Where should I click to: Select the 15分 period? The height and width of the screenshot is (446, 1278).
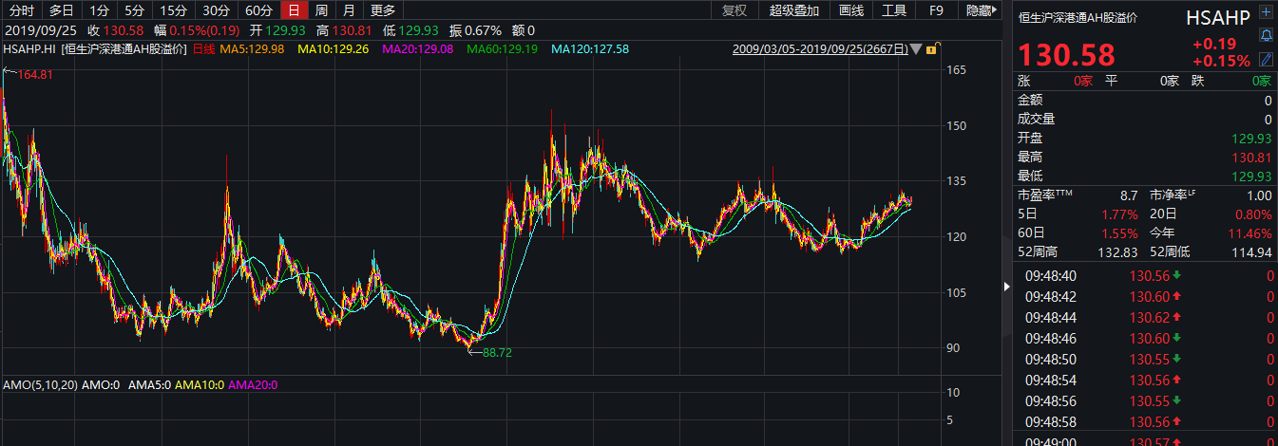(x=173, y=10)
